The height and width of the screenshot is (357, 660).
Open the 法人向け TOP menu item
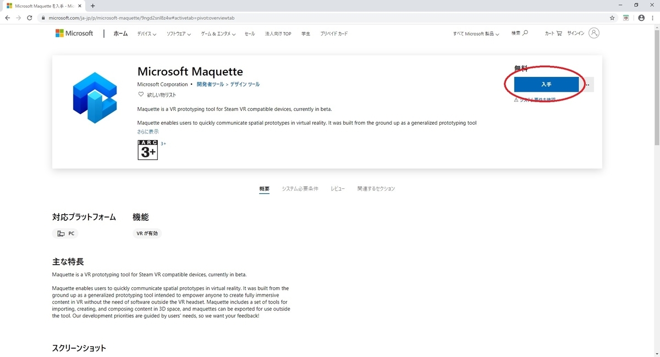(278, 34)
